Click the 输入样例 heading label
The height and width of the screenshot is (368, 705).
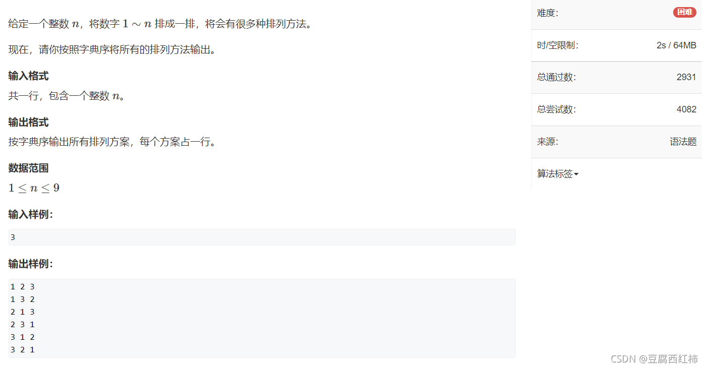point(31,214)
